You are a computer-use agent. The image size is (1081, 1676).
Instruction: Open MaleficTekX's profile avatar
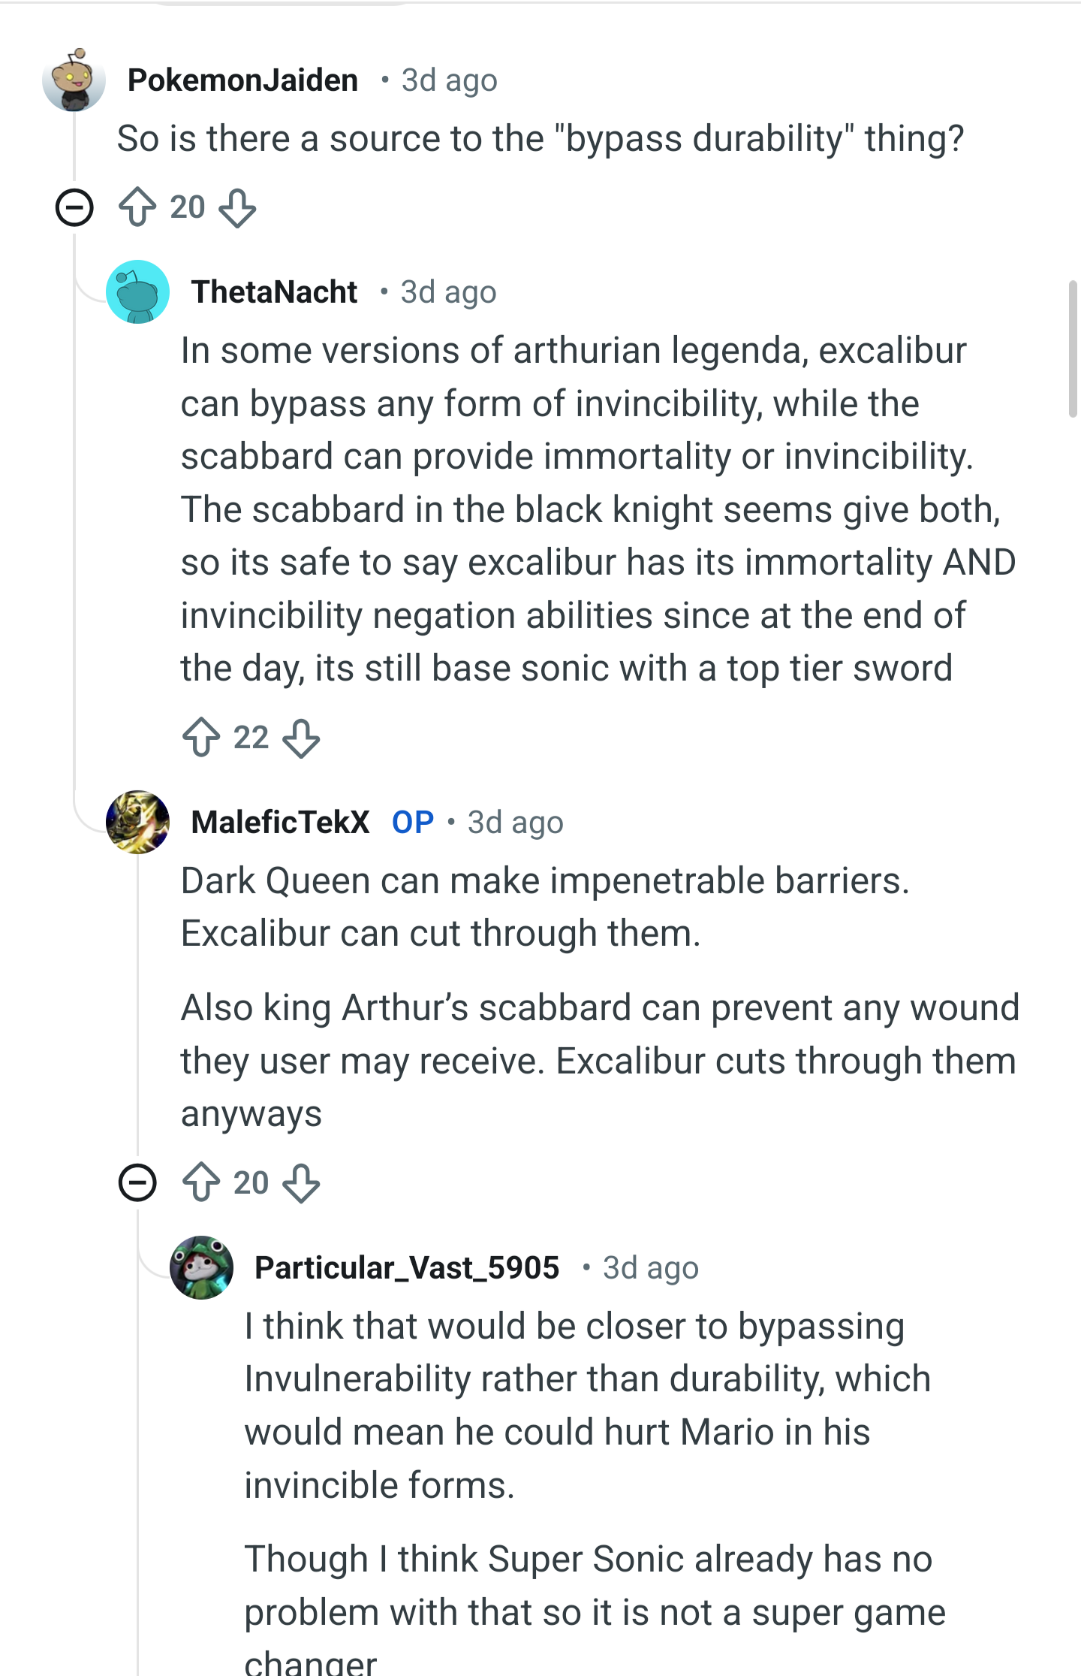point(137,822)
